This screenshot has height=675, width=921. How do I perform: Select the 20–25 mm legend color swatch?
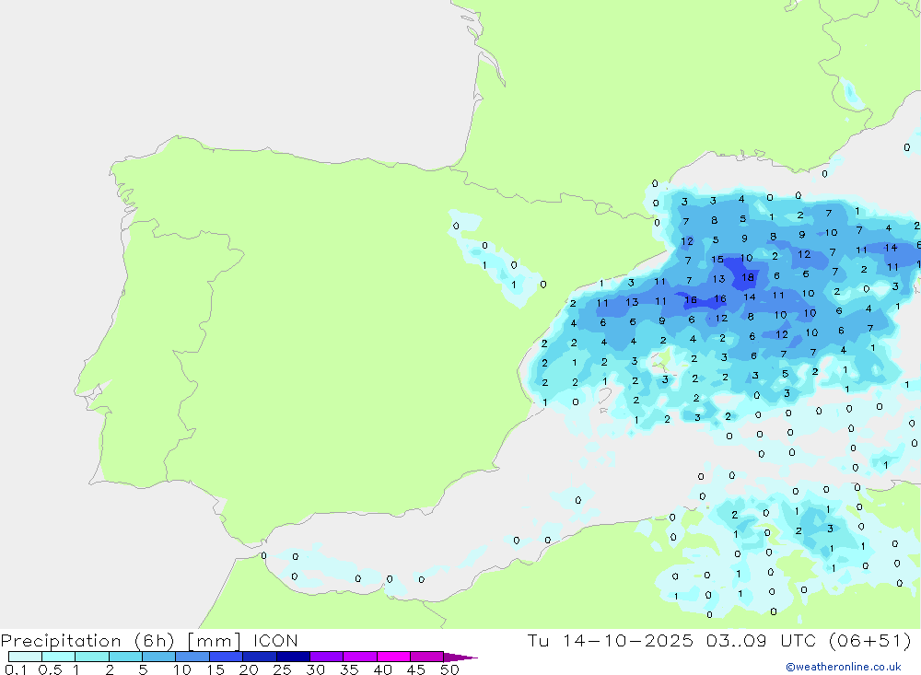click(259, 657)
